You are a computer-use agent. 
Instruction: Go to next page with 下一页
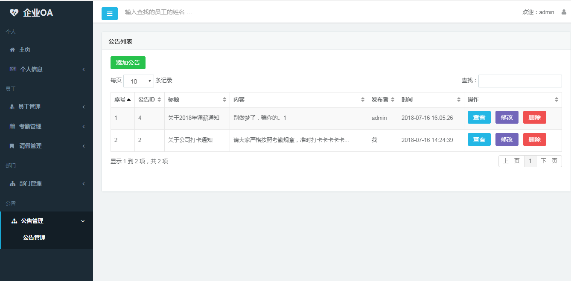click(x=549, y=161)
